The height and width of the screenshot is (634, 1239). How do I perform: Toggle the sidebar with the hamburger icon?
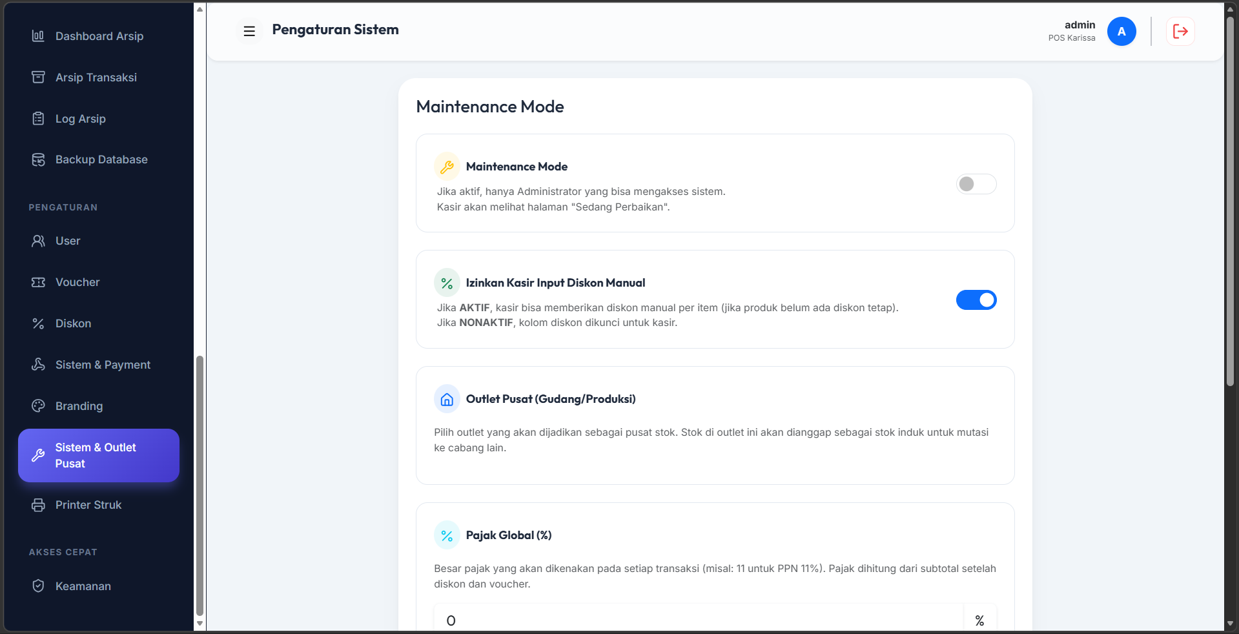pyautogui.click(x=249, y=30)
